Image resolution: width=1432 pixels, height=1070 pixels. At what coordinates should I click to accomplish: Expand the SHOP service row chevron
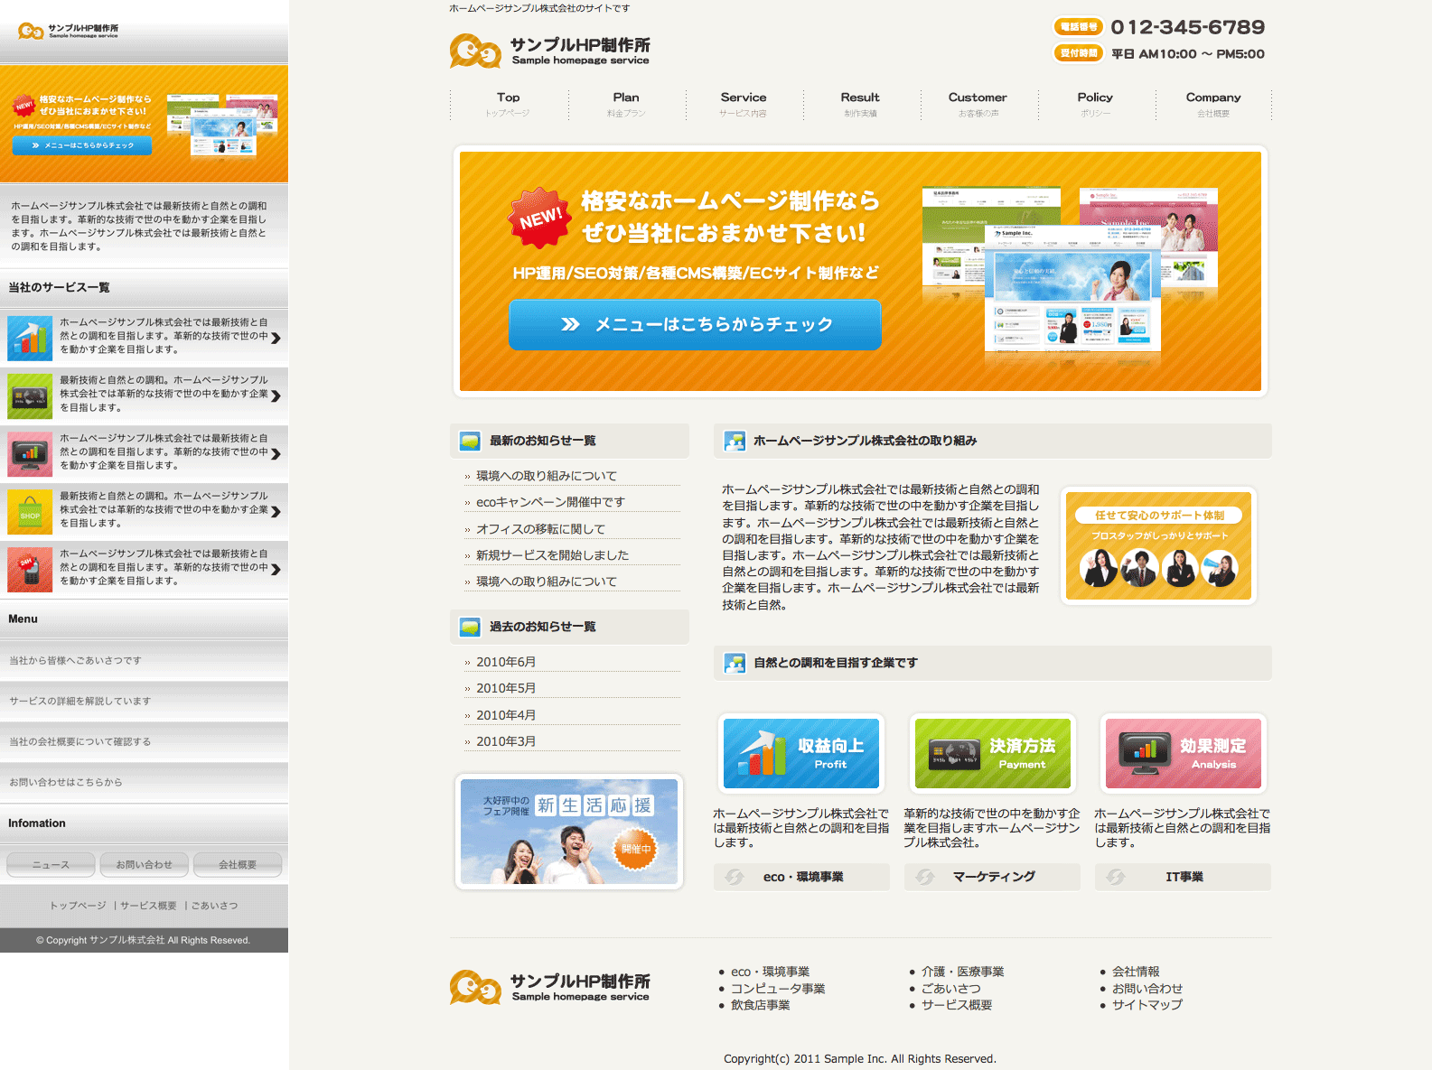(x=276, y=511)
